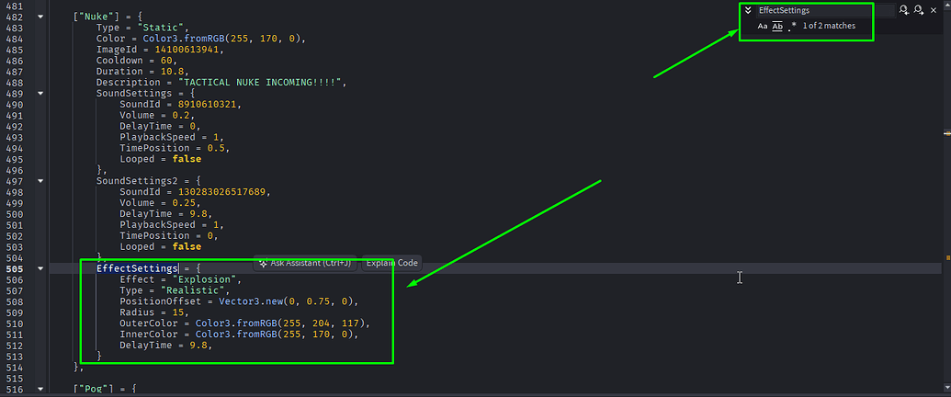Find the next EffectSettings match
Viewport: 951px width, 397px height.
918,10
